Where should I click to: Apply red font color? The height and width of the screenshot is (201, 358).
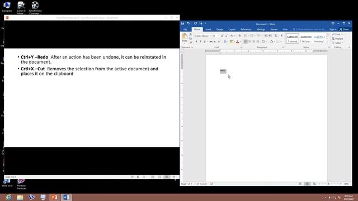(x=237, y=42)
